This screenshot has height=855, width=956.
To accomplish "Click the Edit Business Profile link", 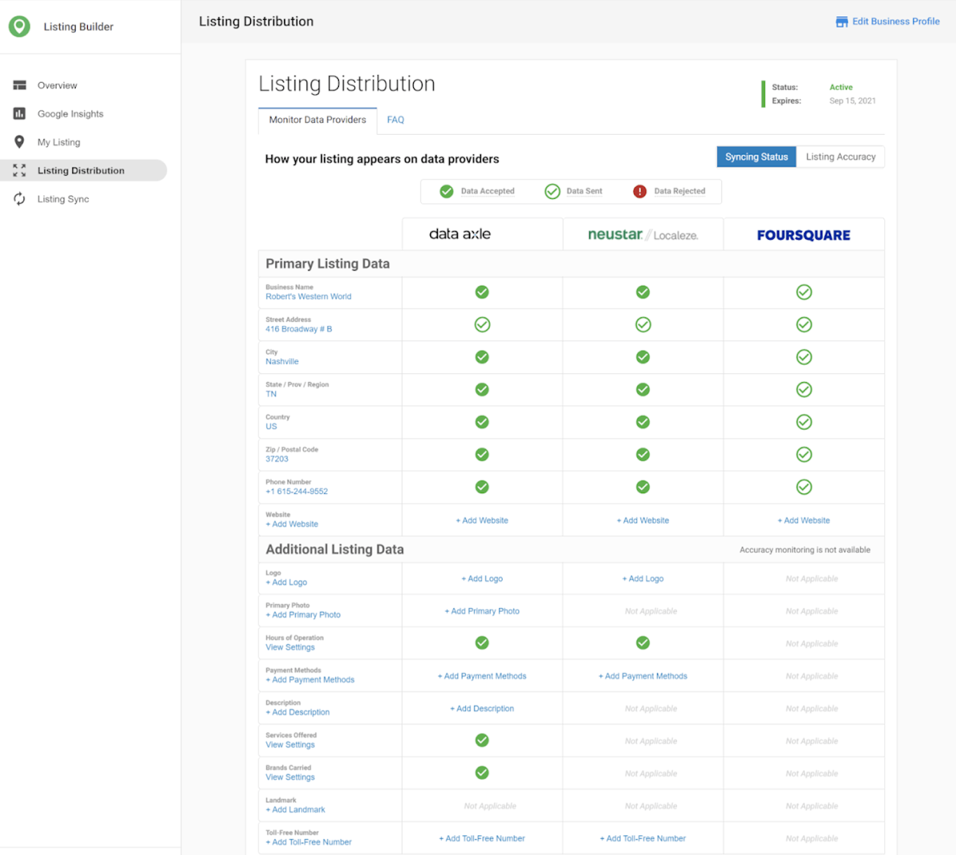I will click(896, 22).
